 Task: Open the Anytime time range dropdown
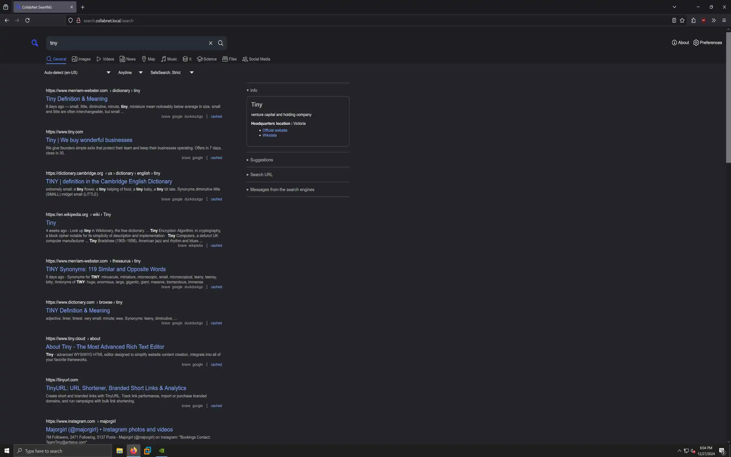coord(130,73)
